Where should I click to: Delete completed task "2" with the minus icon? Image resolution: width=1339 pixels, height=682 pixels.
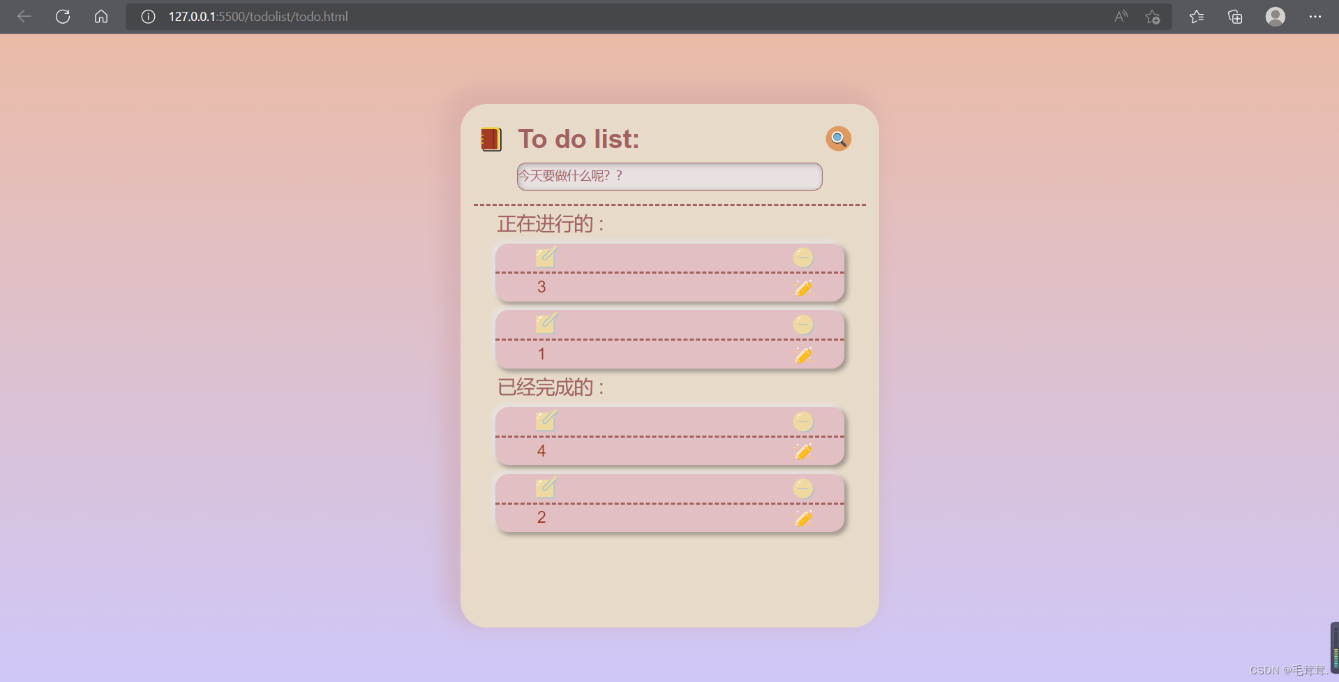[802, 488]
